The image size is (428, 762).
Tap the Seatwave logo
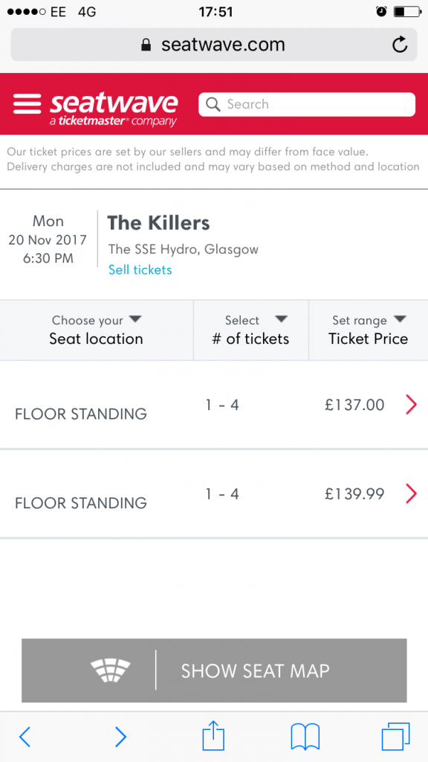(x=114, y=109)
